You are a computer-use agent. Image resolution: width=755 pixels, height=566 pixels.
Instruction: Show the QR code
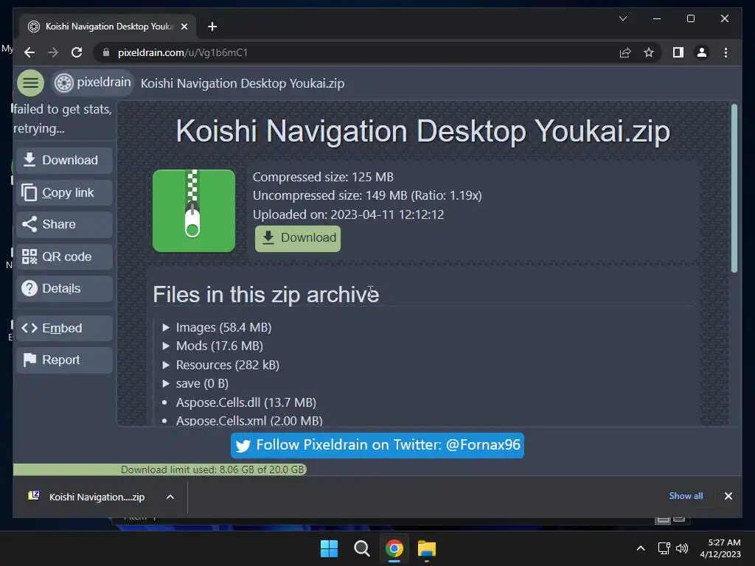pos(65,256)
